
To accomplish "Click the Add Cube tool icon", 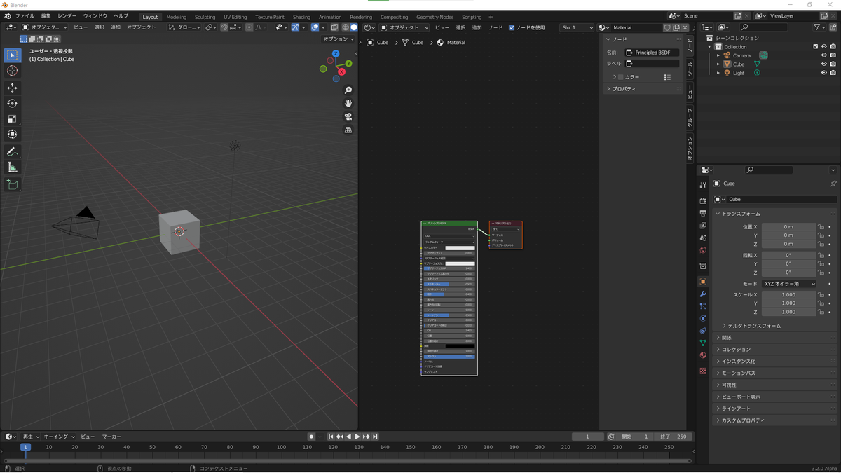I will coord(12,184).
